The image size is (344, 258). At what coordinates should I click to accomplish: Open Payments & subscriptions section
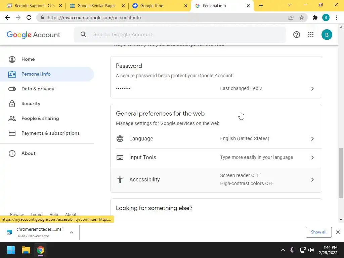tap(47, 133)
